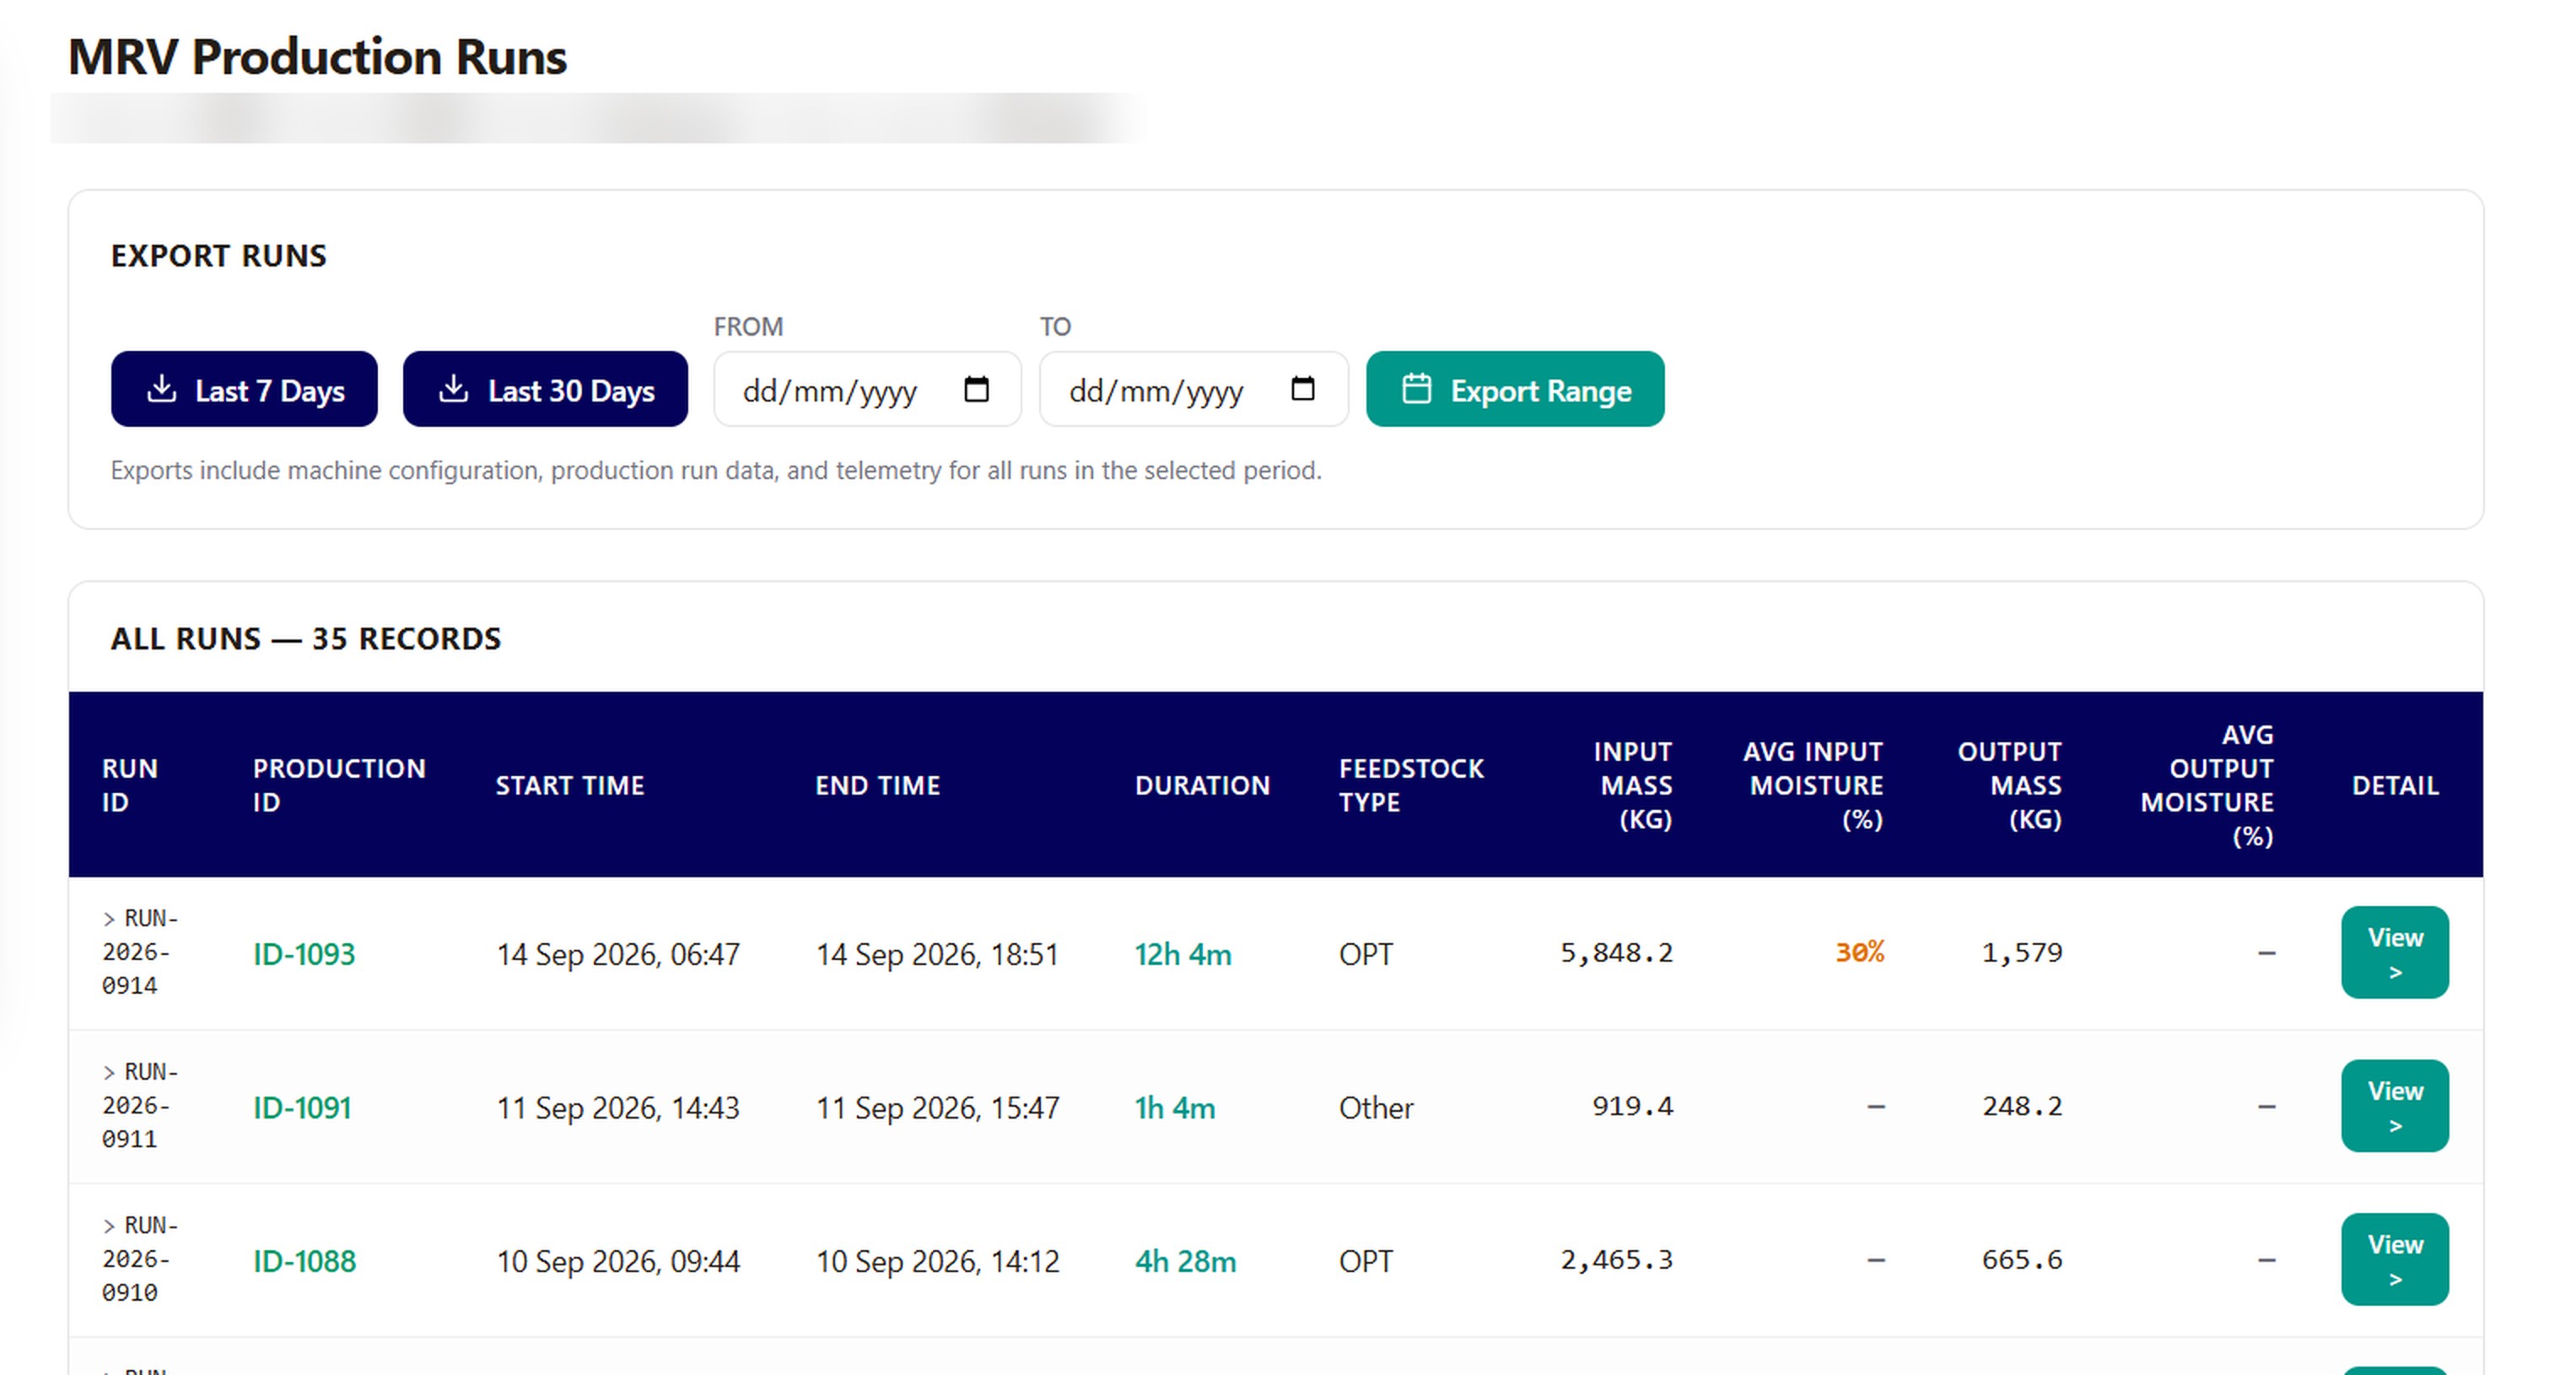Click the Avg Input Moisture column header

(x=1813, y=786)
